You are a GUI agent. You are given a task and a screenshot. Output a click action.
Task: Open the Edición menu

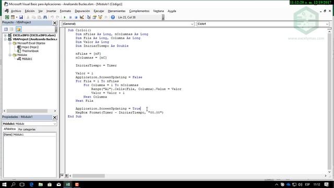pyautogui.click(x=30, y=11)
